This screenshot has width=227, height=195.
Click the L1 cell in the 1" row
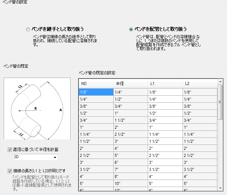click(x=165, y=127)
